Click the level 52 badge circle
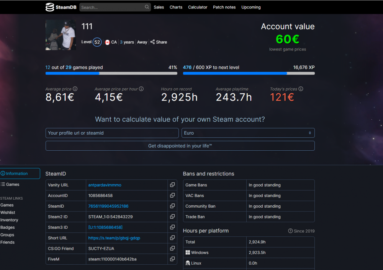Screen dimensions: 383x270 click(97, 42)
